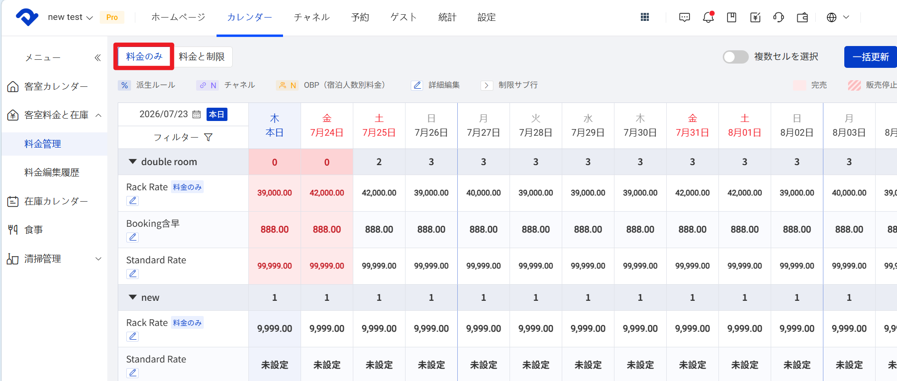
Task: Collapse the new room group
Action: pos(133,297)
